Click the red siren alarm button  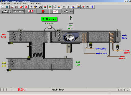(x=43, y=11)
